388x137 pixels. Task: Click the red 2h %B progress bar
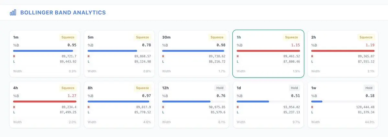point(343,51)
